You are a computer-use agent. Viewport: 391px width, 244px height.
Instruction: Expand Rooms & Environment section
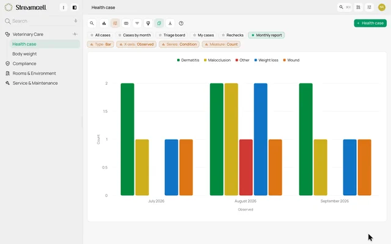[x=34, y=73]
